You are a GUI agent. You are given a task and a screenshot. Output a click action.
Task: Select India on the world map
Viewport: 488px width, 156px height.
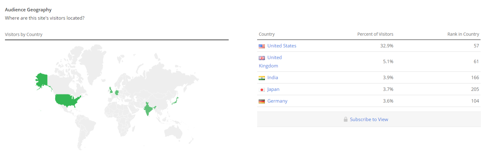point(149,109)
